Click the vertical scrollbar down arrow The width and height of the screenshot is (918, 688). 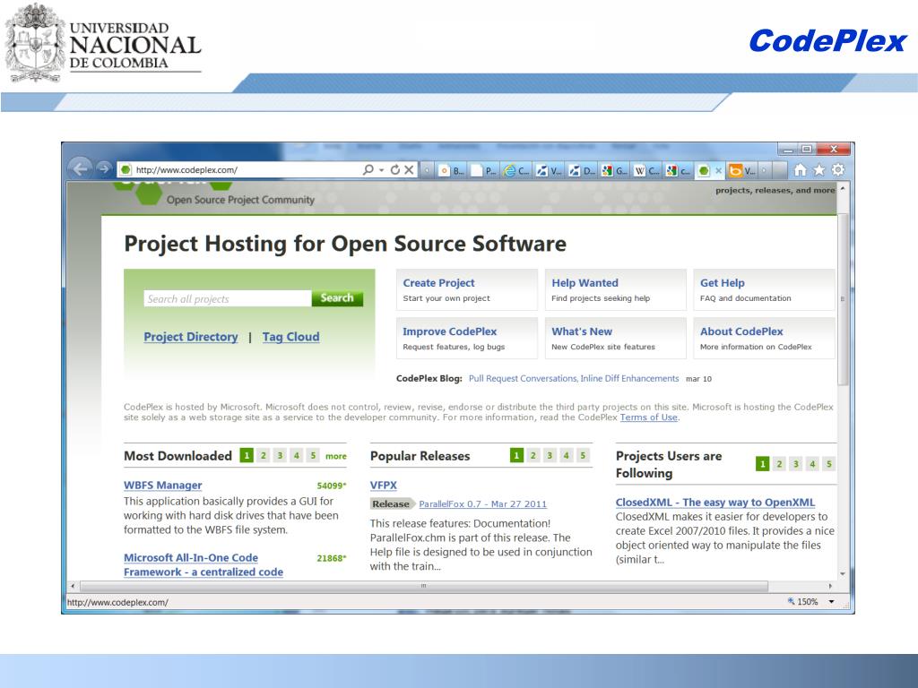(x=843, y=574)
